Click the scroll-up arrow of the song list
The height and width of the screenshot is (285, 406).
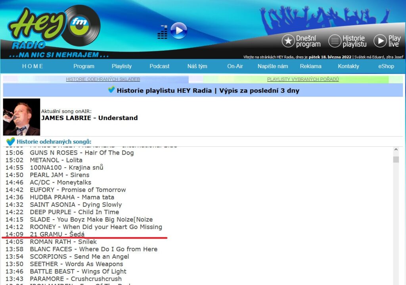pos(396,150)
